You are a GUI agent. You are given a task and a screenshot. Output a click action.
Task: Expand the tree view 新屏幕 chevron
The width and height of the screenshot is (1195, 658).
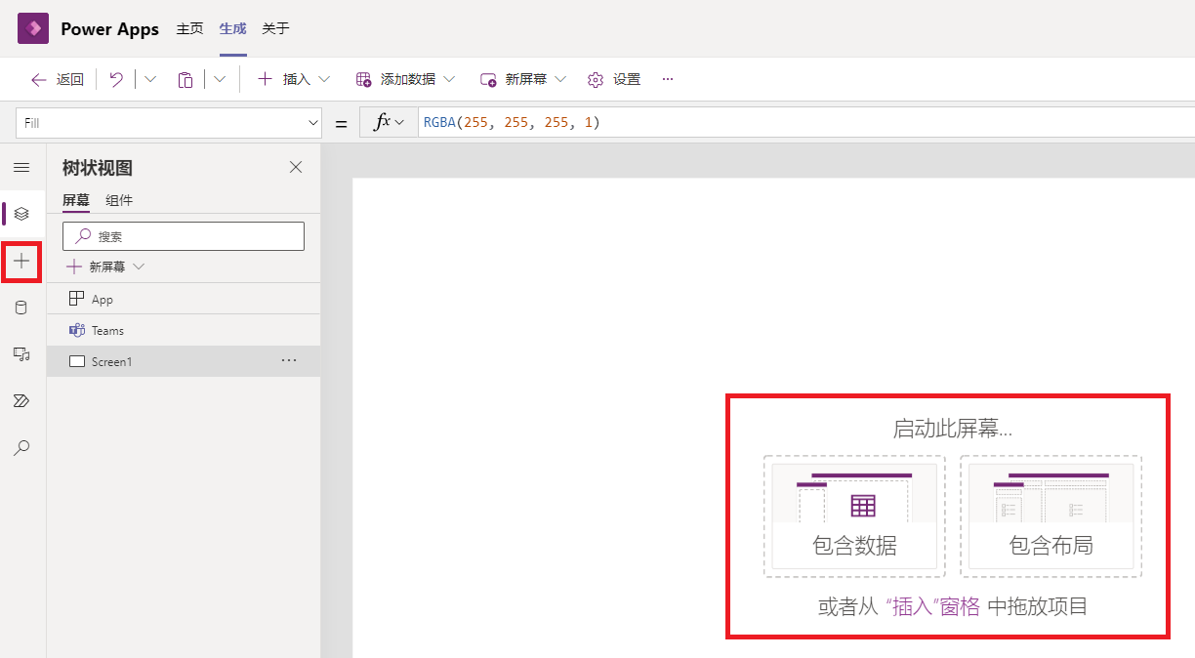tap(139, 267)
